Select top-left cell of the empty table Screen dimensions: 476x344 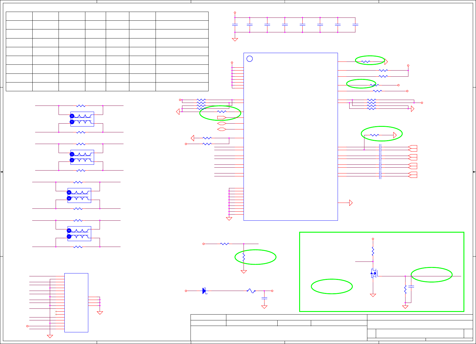[19, 16]
